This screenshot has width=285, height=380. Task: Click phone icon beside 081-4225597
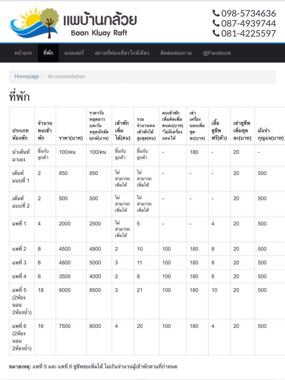pos(216,33)
